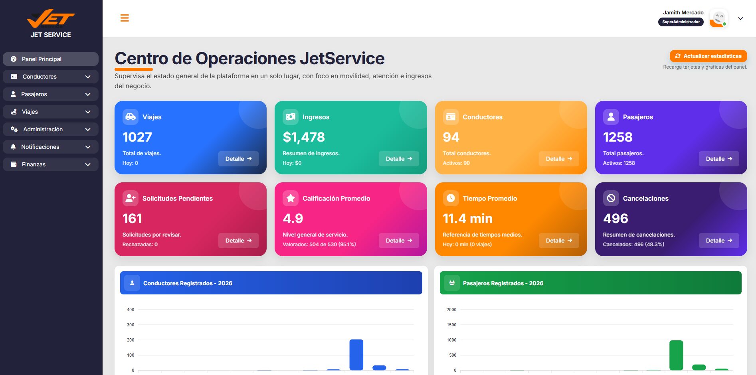
Task: Click the Notificaciones bell sidebar icon
Action: (x=13, y=147)
